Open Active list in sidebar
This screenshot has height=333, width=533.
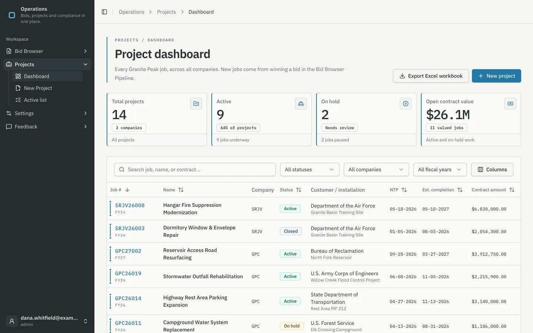[47, 100]
